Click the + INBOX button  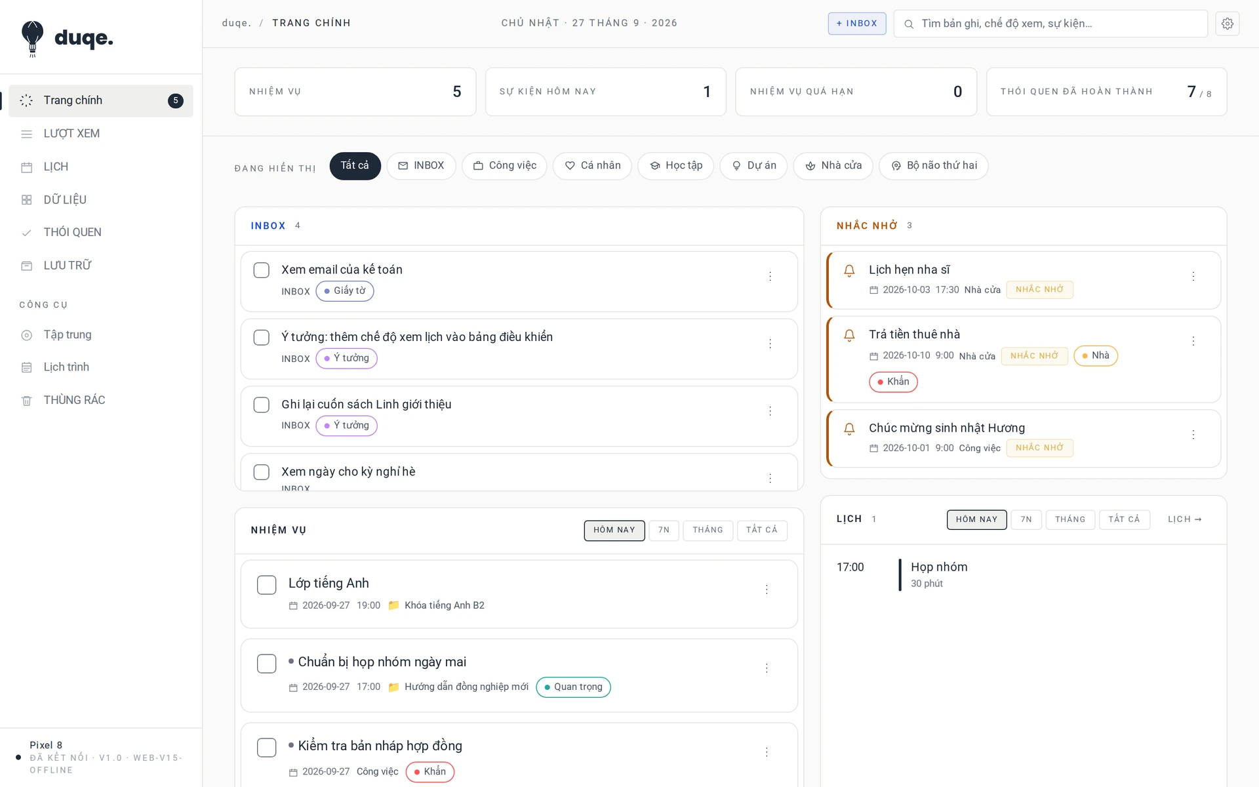click(857, 24)
